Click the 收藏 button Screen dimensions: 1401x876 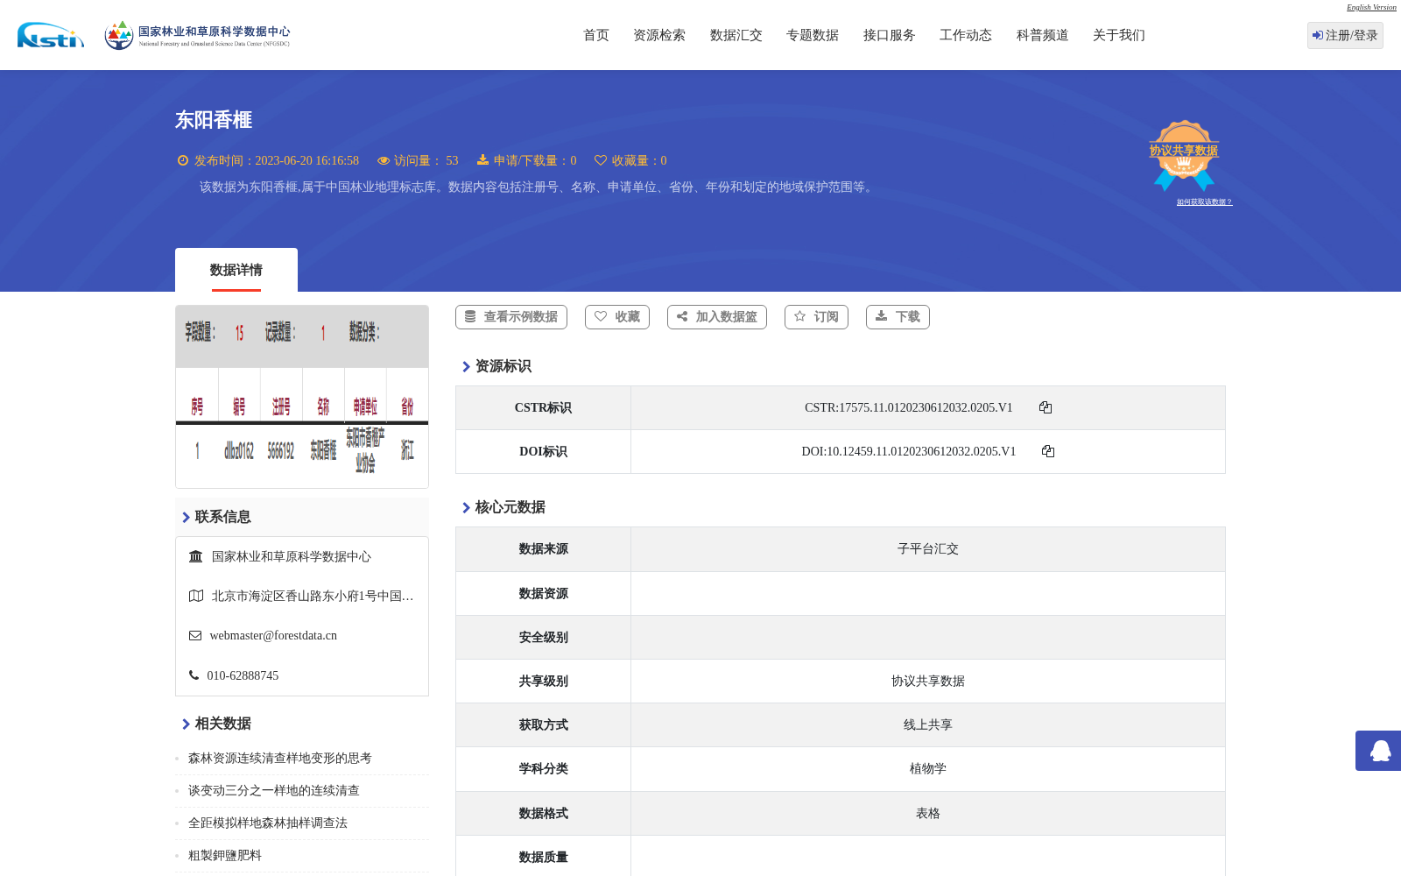click(x=617, y=317)
